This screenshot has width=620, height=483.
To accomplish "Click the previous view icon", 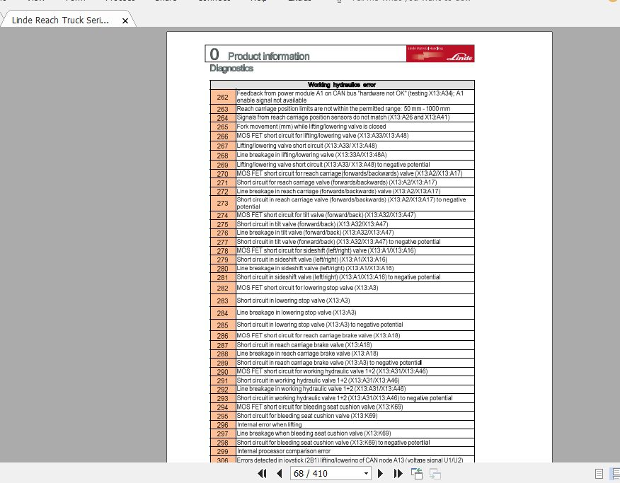I will click(x=417, y=474).
